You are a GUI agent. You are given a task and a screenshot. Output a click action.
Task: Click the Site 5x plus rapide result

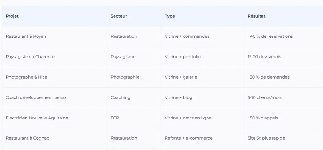(x=266, y=138)
